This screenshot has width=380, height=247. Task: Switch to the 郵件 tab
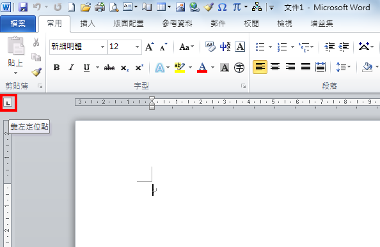[x=218, y=24]
